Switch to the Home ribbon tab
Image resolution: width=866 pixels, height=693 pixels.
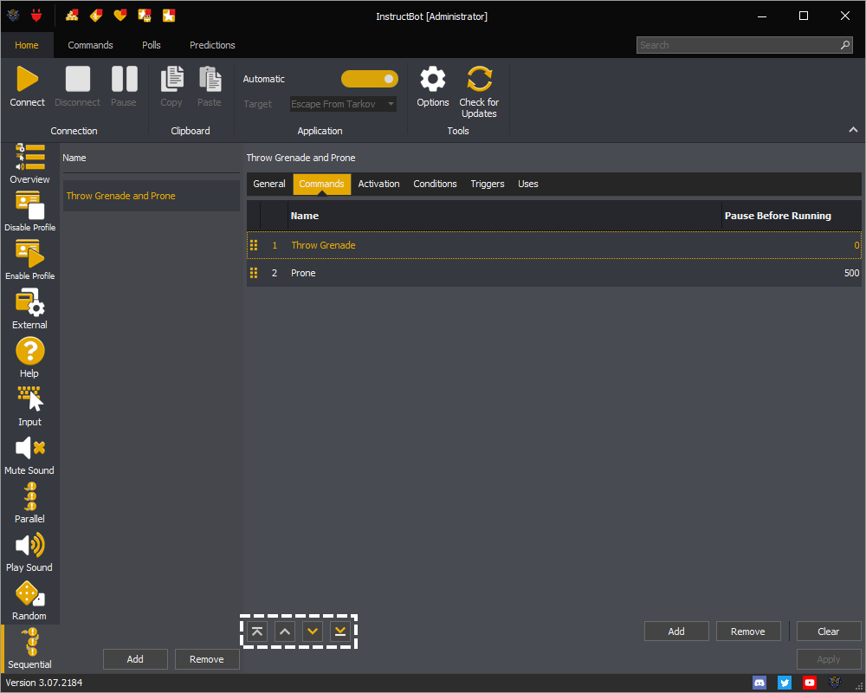[x=27, y=45]
